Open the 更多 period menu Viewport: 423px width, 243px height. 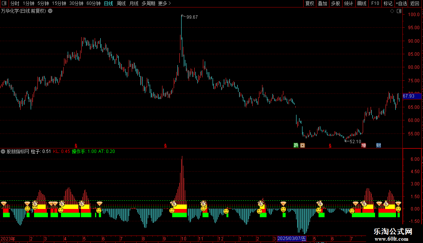coord(164,3)
